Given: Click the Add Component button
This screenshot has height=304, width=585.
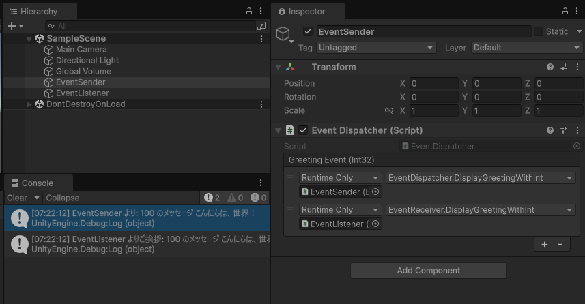Looking at the screenshot, I should [428, 271].
